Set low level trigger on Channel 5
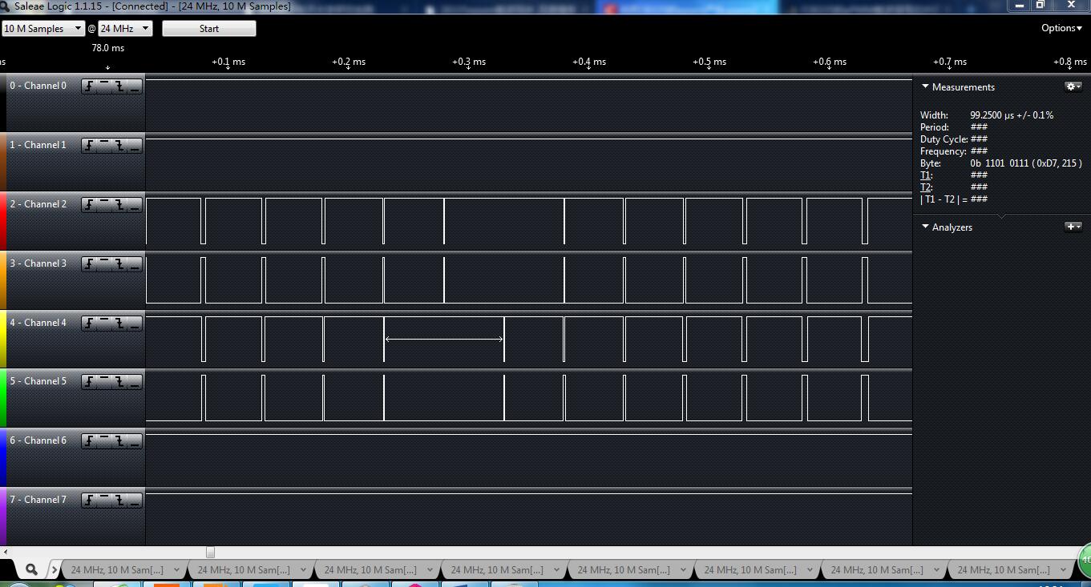This screenshot has height=587, width=1091. coord(135,382)
